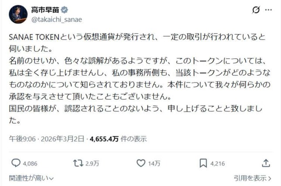The height and width of the screenshot is (186, 281).
Task: Expand the 関連性が高い sort dropdown
Action: point(31,178)
